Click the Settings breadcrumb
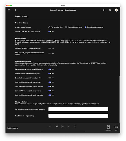Image resolution: width=126 pixels, height=141 pixels. [x=53, y=10]
